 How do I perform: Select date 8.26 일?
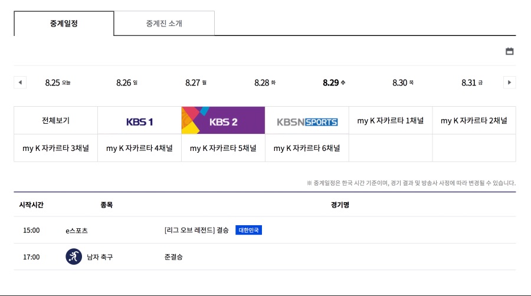pyautogui.click(x=127, y=83)
